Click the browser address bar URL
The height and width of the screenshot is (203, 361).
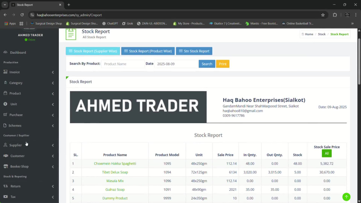tap(69, 15)
